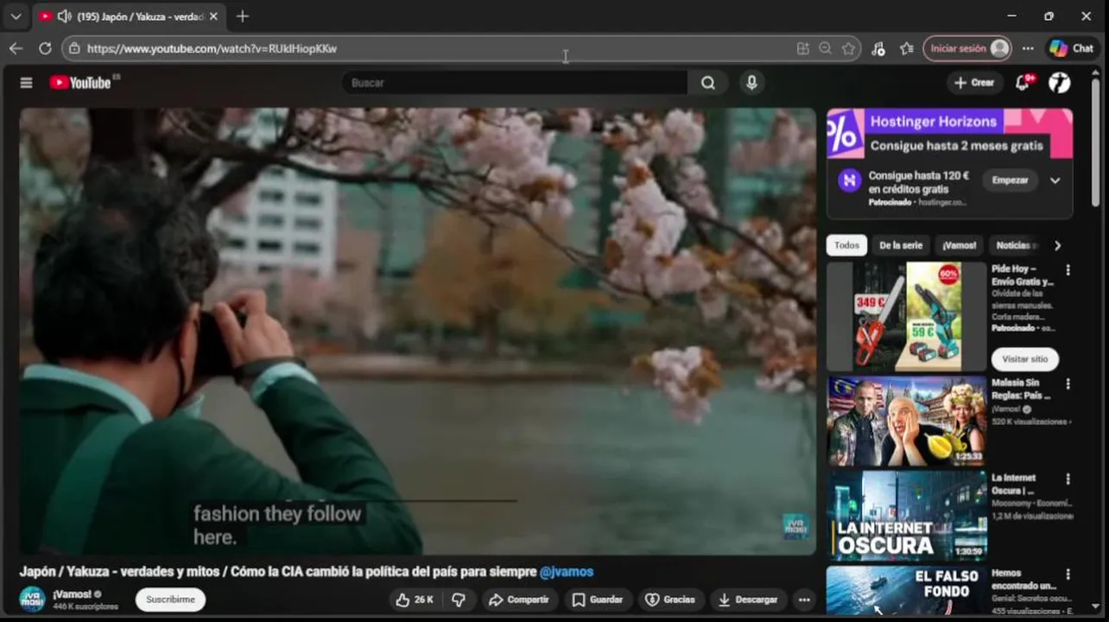Open the browser media control icon
This screenshot has width=1109, height=622.
(x=878, y=48)
